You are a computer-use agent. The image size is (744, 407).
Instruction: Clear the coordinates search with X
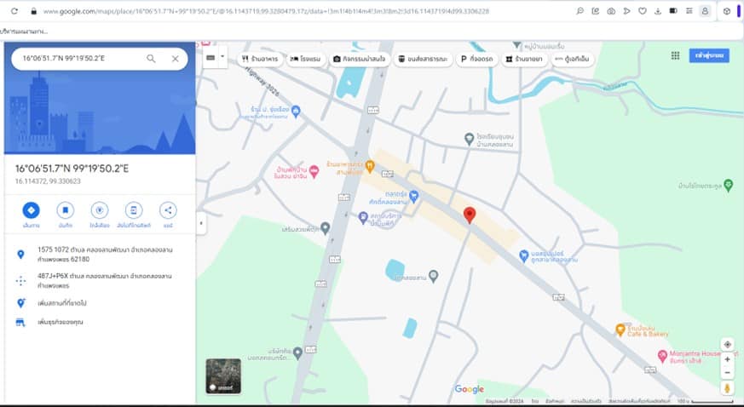(x=175, y=59)
